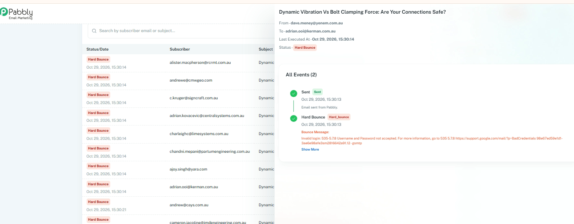Image resolution: width=574 pixels, height=224 pixels.
Task: Click the Bounce Message label
Action: tap(315, 132)
